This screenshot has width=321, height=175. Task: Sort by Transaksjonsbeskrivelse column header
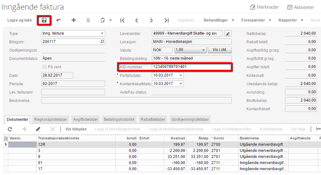pyautogui.click(x=76, y=138)
